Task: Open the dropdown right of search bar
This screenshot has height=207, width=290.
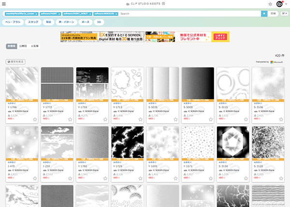Action: [285, 13]
